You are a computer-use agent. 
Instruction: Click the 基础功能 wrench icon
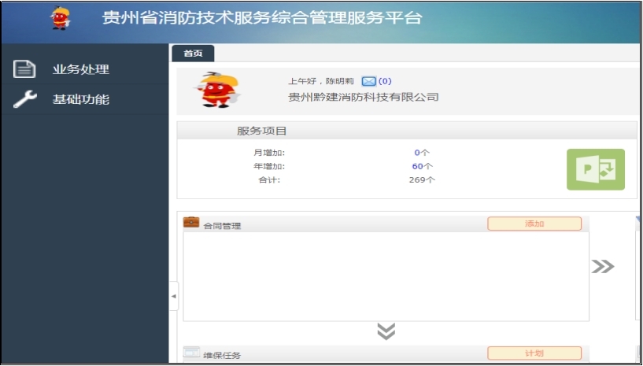(25, 99)
